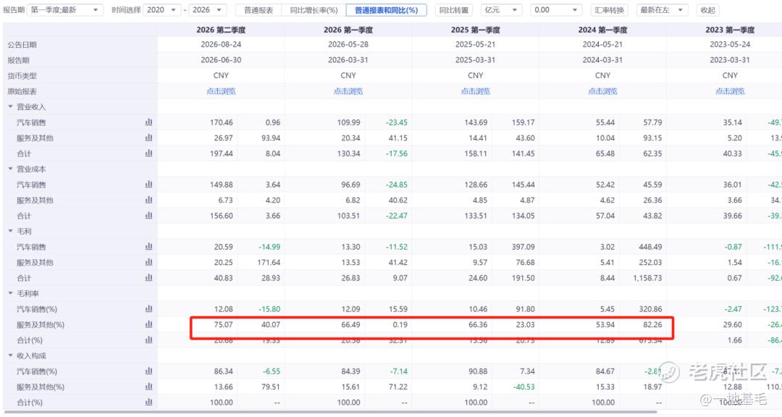
Task: Open chart icon for 服务及其他 revenue row
Action: click(x=148, y=138)
